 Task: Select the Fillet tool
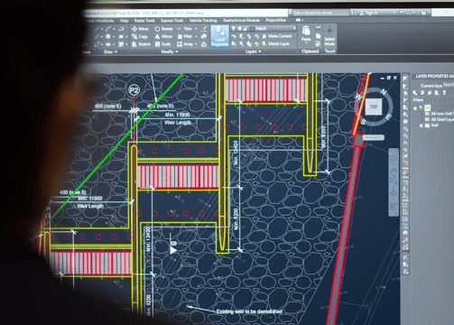click(x=185, y=36)
